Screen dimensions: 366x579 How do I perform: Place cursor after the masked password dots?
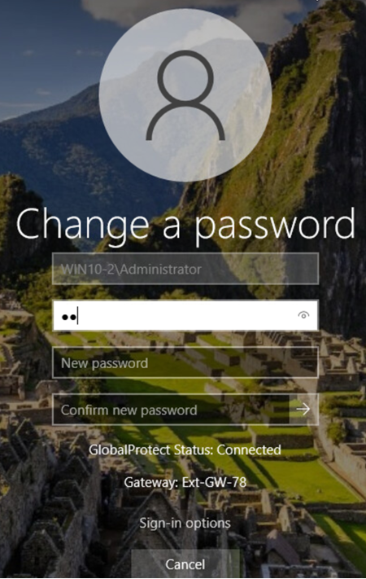tap(78, 317)
